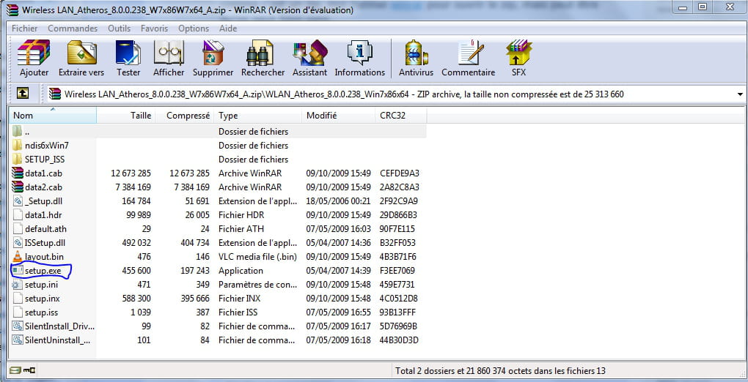Select the _Setup.dll file icon
The width and height of the screenshot is (748, 382).
(x=18, y=201)
